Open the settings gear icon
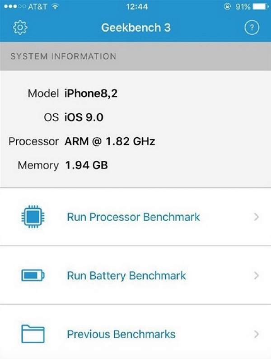 point(20,28)
